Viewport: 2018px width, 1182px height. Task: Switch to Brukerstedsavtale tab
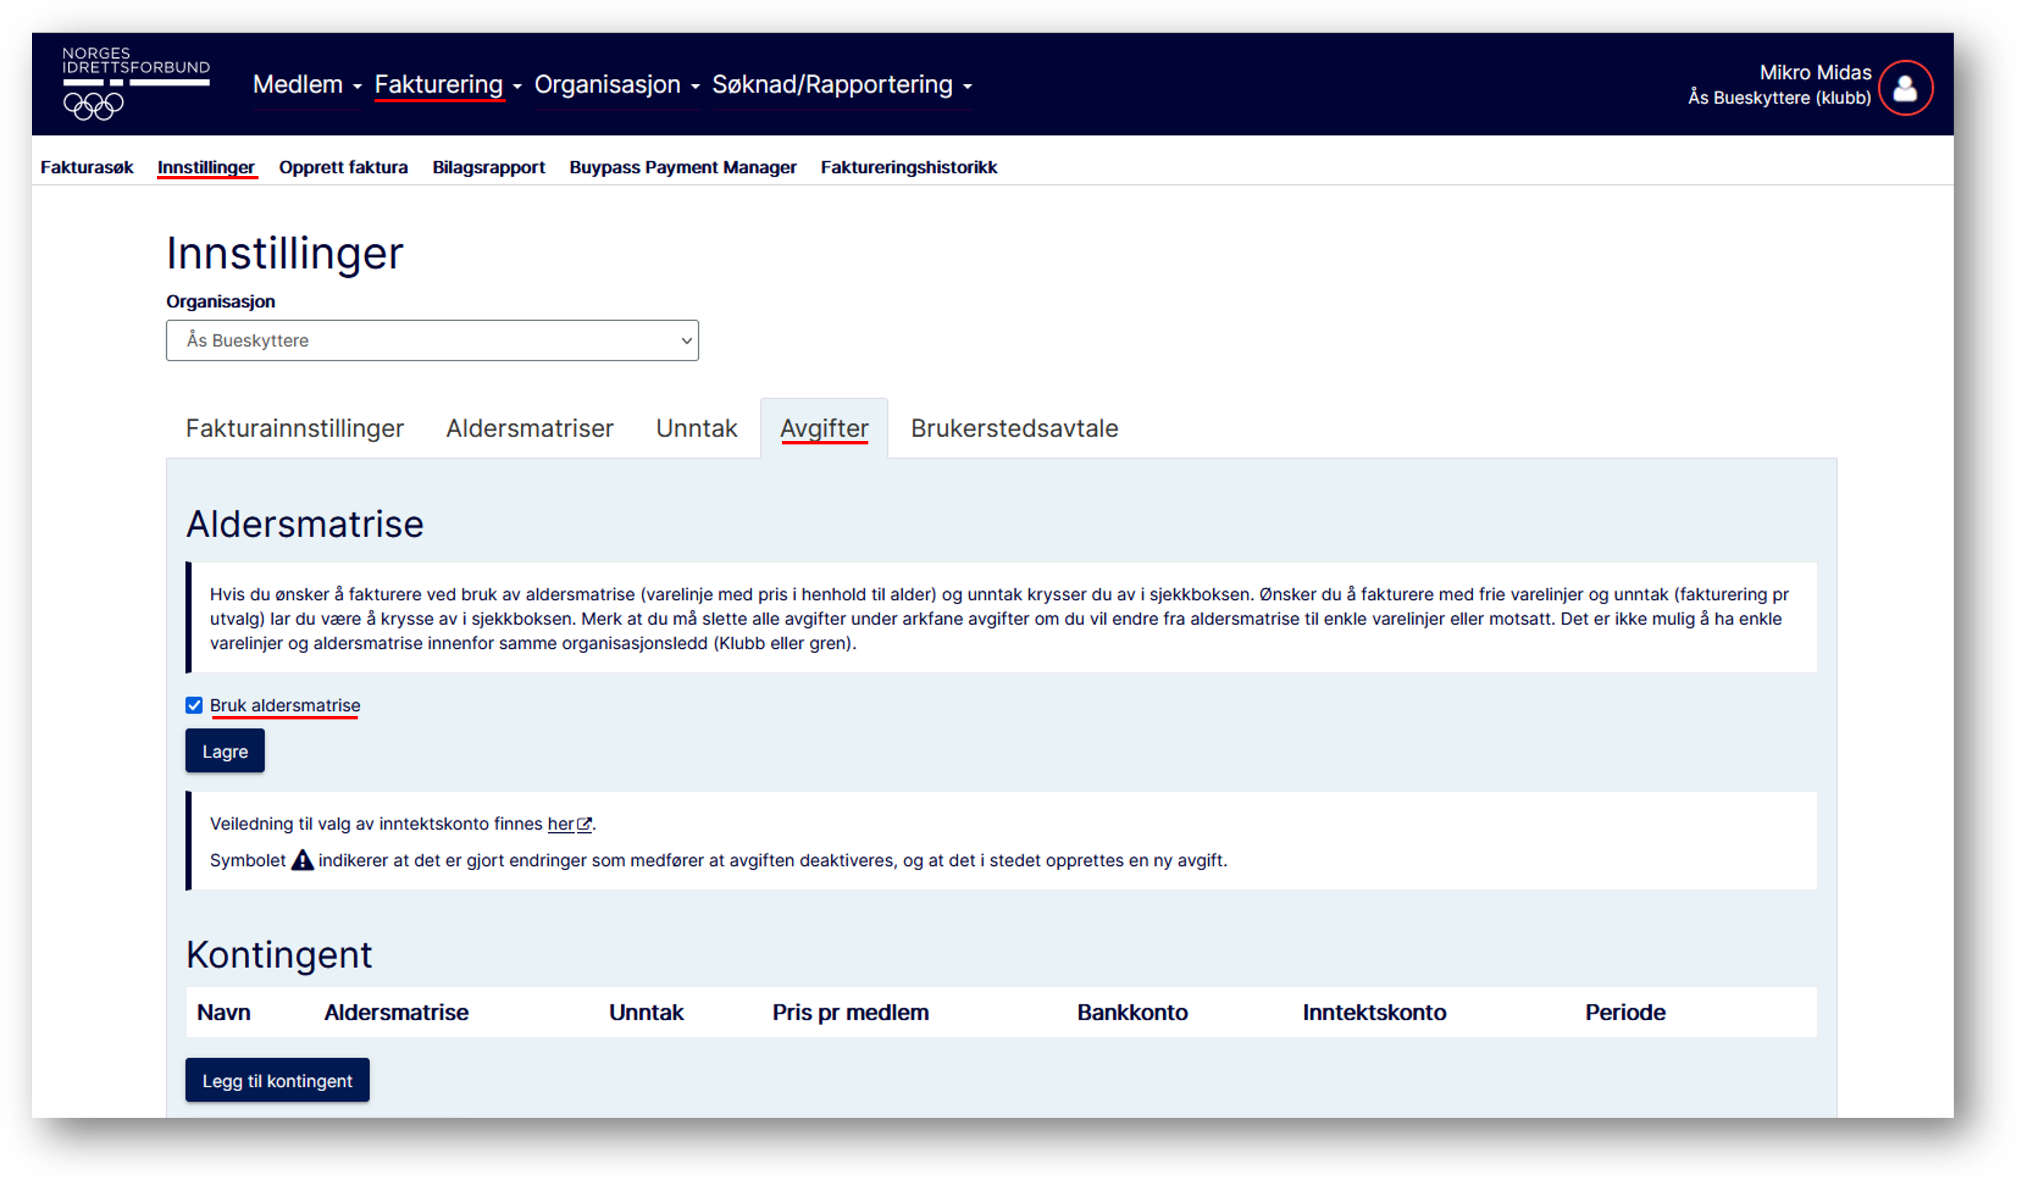coord(1014,429)
